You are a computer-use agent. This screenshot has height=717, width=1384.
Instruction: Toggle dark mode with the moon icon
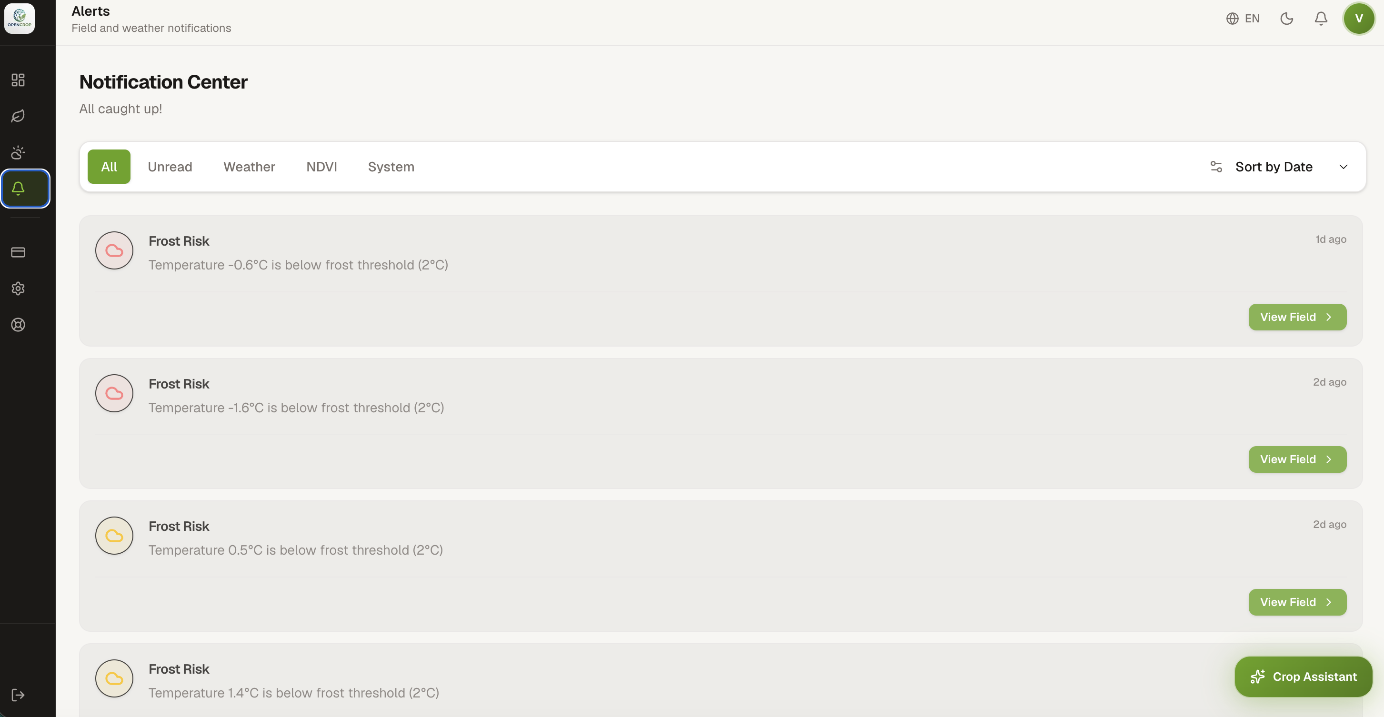tap(1287, 19)
